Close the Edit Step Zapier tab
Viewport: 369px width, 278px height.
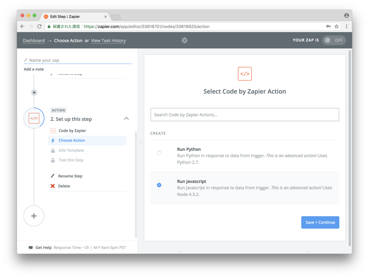(x=106, y=17)
